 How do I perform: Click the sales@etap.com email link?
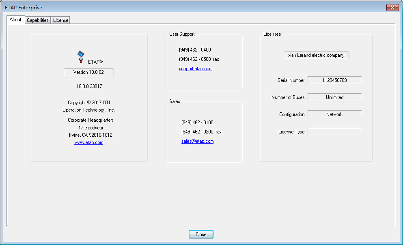coord(197,141)
